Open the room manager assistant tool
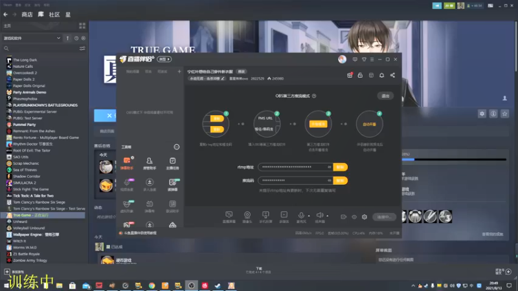The image size is (518, 291). point(150,163)
